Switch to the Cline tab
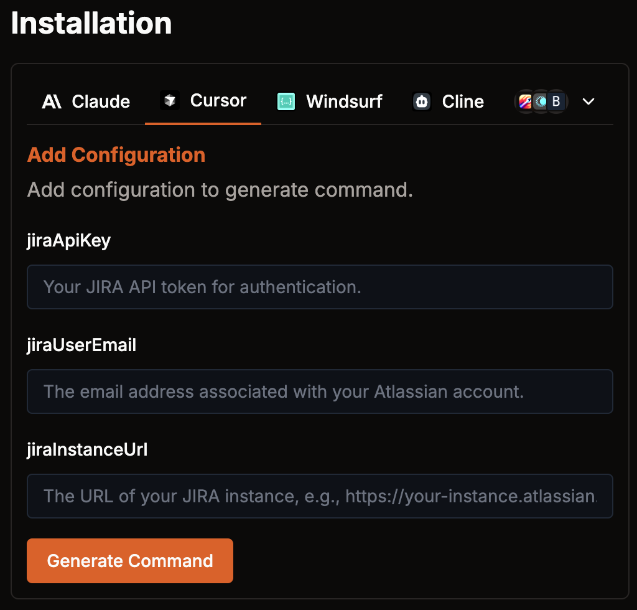Viewport: 637px width, 610px height. coord(448,101)
